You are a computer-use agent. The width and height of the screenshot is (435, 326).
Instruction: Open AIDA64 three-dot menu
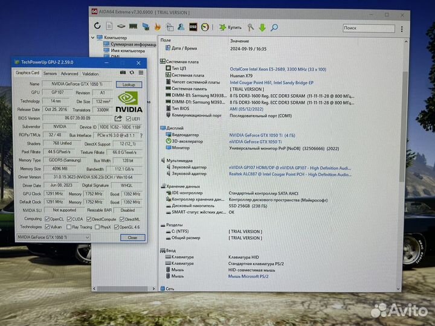[x=402, y=29]
